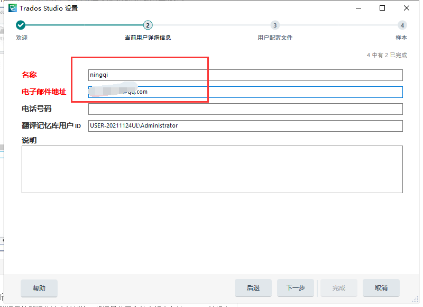Image resolution: width=423 pixels, height=307 pixels.
Task: Click the window resize grip in corner
Action: click(415, 299)
